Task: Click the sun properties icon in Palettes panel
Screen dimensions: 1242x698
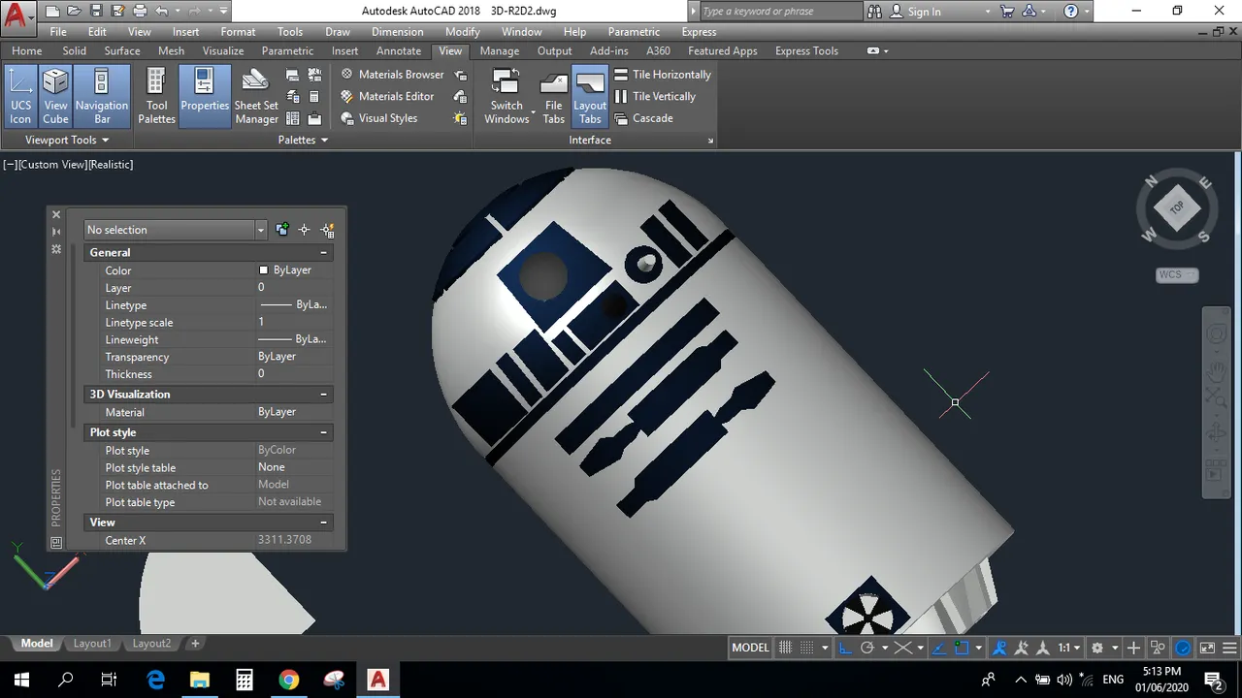Action: (x=461, y=118)
